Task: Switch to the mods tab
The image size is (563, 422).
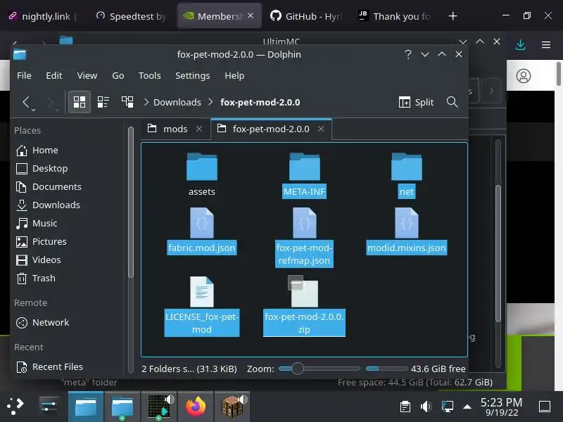Action: 175,129
